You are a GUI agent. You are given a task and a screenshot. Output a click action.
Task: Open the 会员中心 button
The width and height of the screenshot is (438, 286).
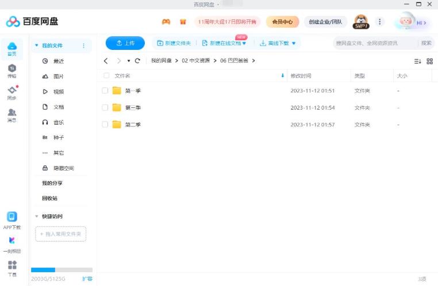[x=282, y=22]
